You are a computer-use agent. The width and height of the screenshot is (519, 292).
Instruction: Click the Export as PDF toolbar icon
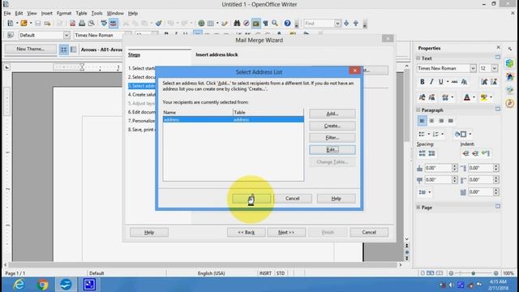click(x=72, y=24)
